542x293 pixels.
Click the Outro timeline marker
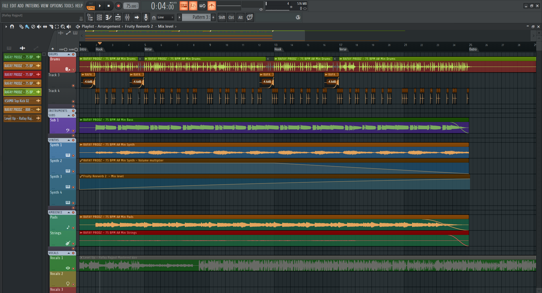(x=473, y=49)
